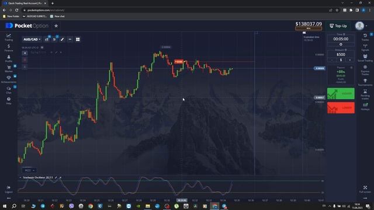Click the green HIGHER trade button
Image resolution: width=374 pixels, height=210 pixels.
[341, 93]
